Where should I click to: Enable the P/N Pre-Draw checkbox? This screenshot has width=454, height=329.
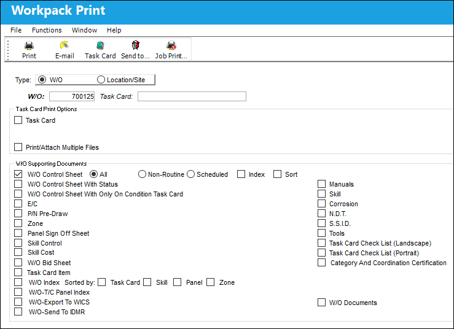[x=18, y=214]
